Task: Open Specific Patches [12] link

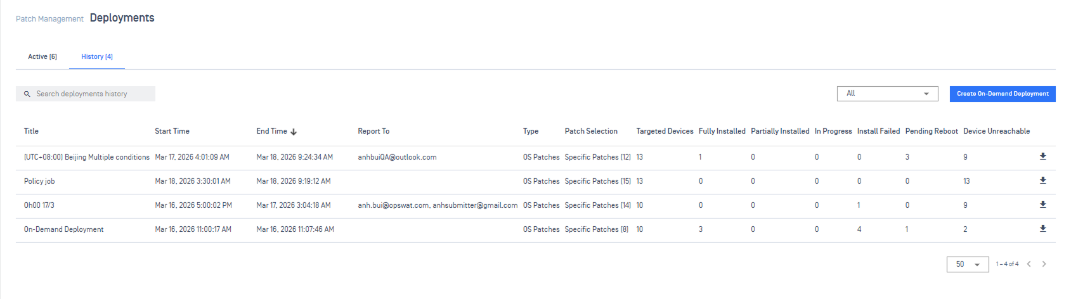Action: (597, 157)
